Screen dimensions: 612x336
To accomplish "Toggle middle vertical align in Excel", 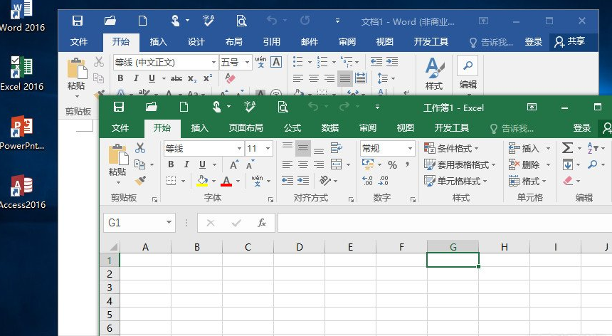I will pyautogui.click(x=303, y=148).
